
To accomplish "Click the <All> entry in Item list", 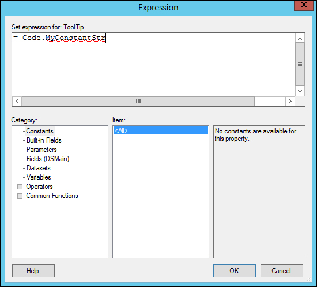I will [161, 131].
